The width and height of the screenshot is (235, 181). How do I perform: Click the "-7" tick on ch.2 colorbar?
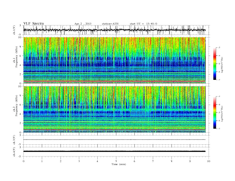219,129
